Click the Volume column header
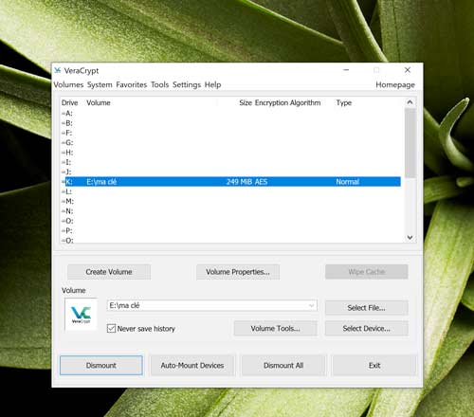Viewport: 474px width, 417px height. pos(99,102)
